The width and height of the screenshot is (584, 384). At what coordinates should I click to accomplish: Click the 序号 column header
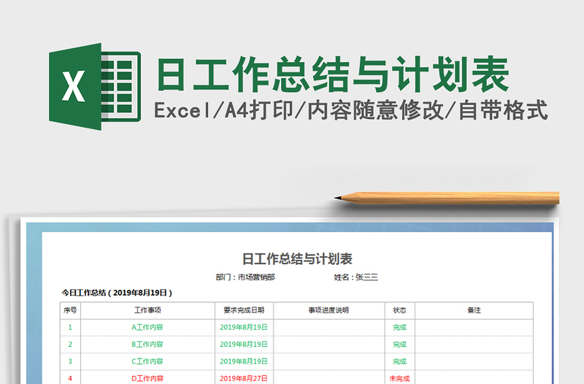click(70, 310)
